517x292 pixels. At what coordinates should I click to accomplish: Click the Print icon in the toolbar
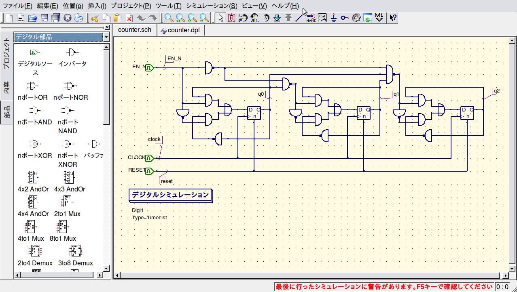(x=78, y=18)
